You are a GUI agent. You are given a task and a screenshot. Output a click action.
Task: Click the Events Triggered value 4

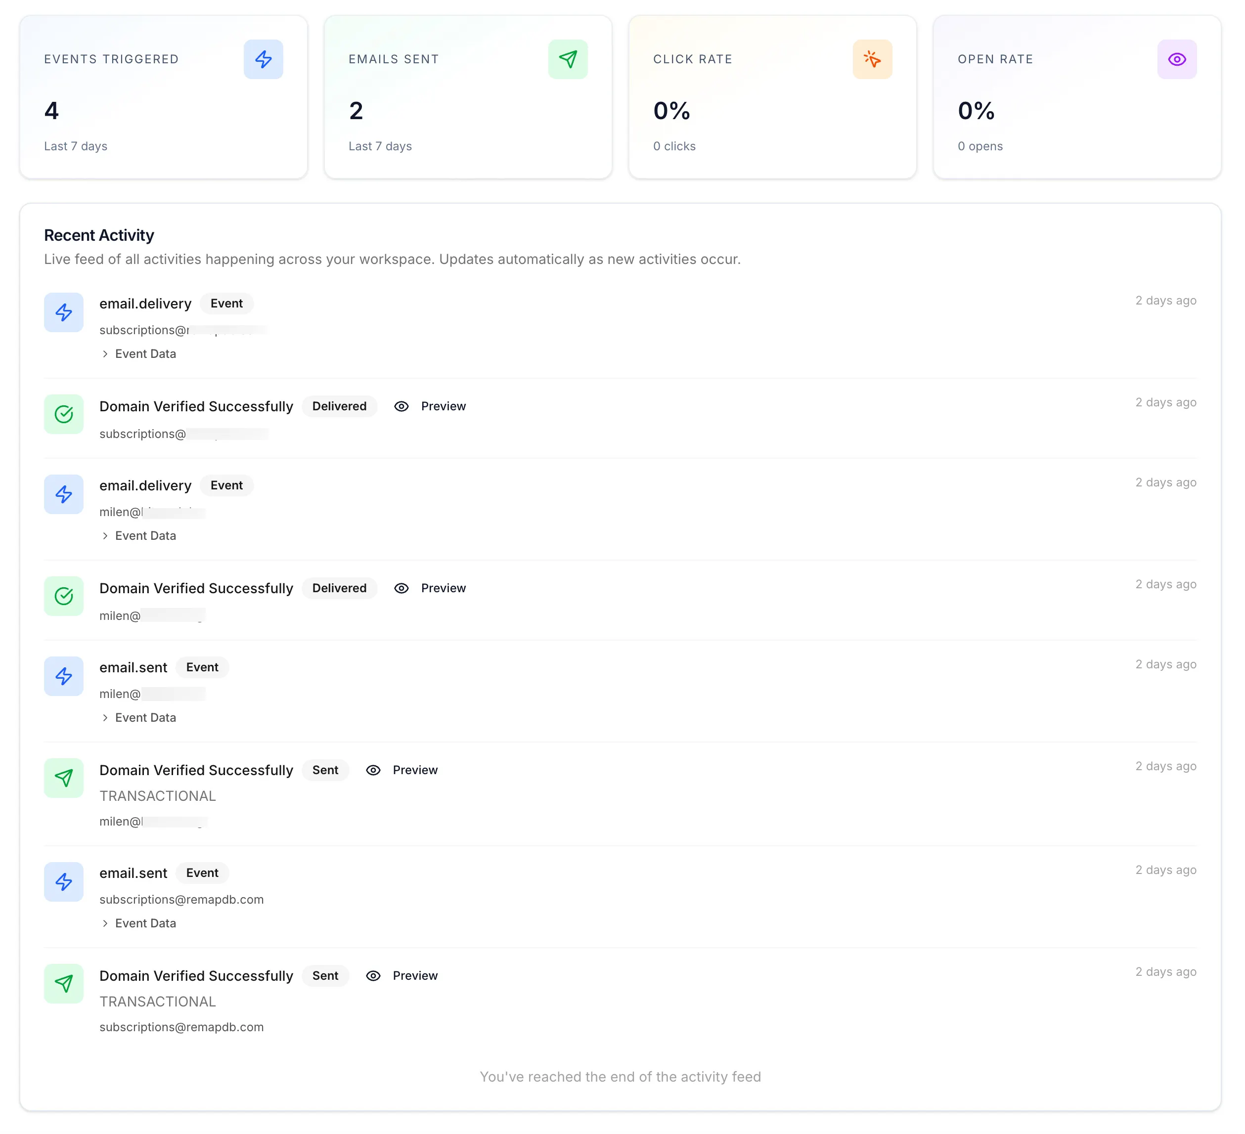click(51, 111)
